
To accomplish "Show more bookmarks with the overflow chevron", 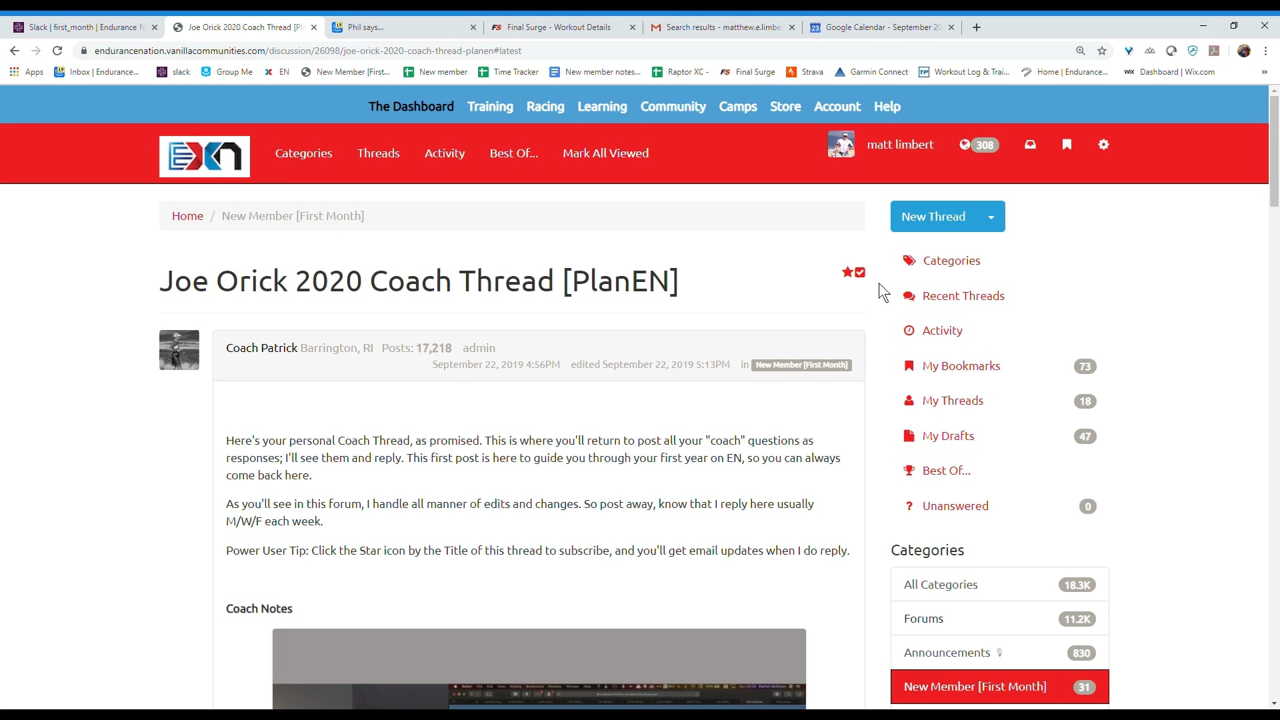I will (x=1264, y=72).
